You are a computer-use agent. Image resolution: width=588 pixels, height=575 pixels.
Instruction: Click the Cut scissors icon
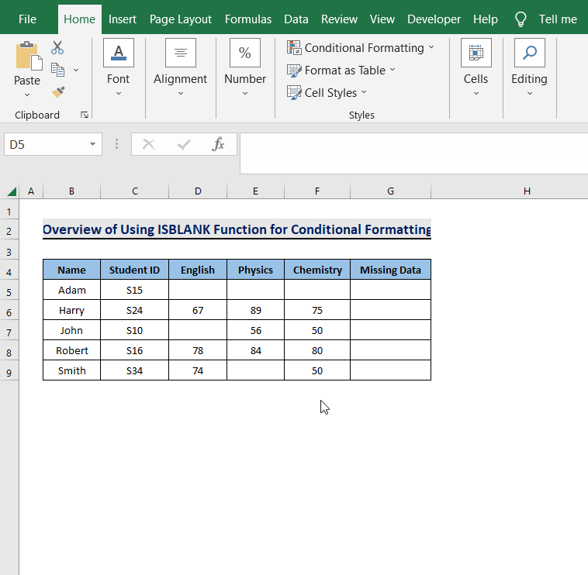coord(57,47)
